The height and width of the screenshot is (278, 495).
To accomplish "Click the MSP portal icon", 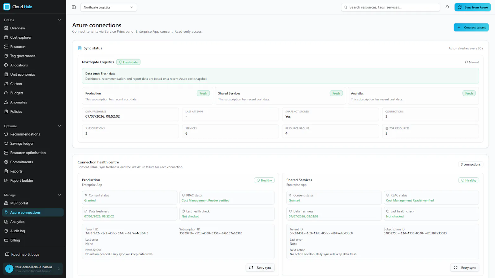I will tap(6, 203).
